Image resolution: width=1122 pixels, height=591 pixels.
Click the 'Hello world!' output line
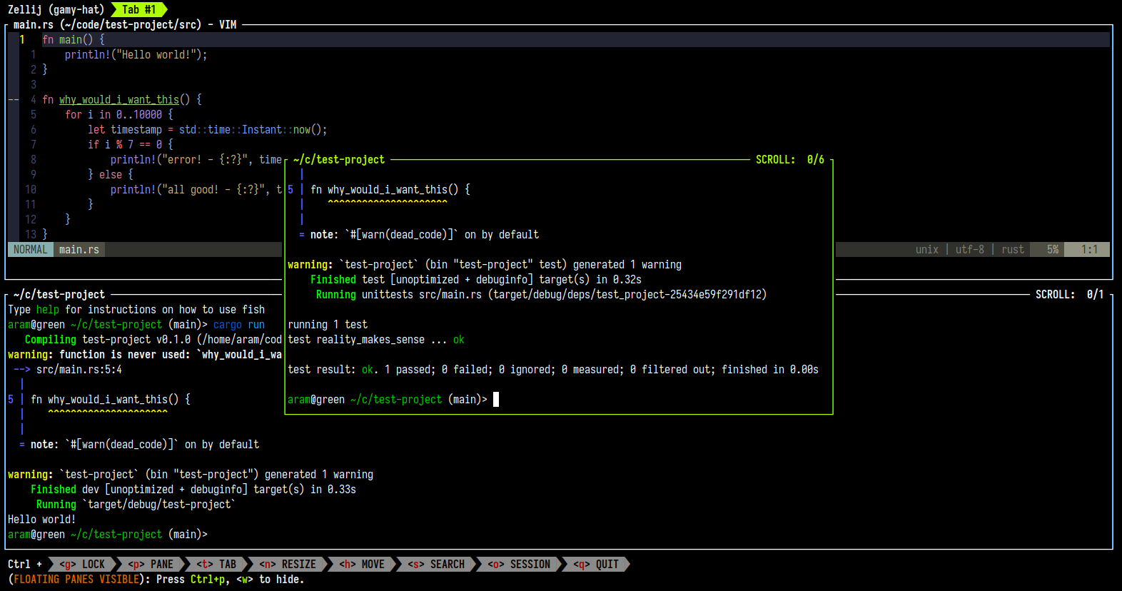coord(41,519)
